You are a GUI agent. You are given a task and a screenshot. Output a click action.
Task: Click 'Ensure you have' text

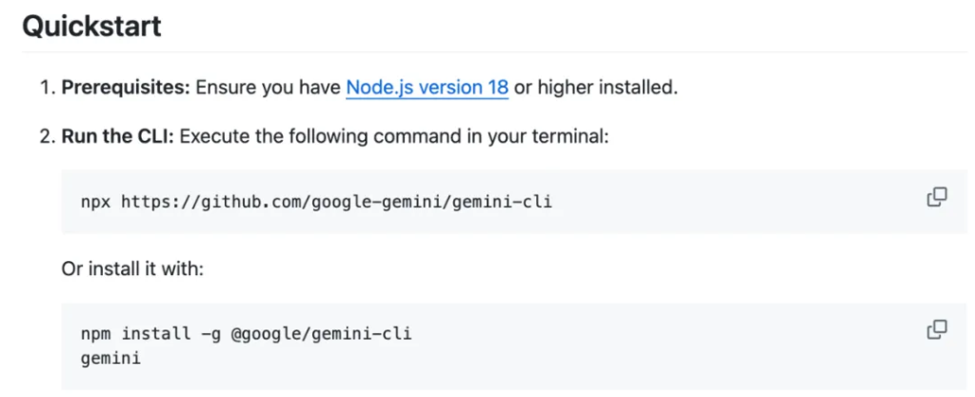point(268,88)
